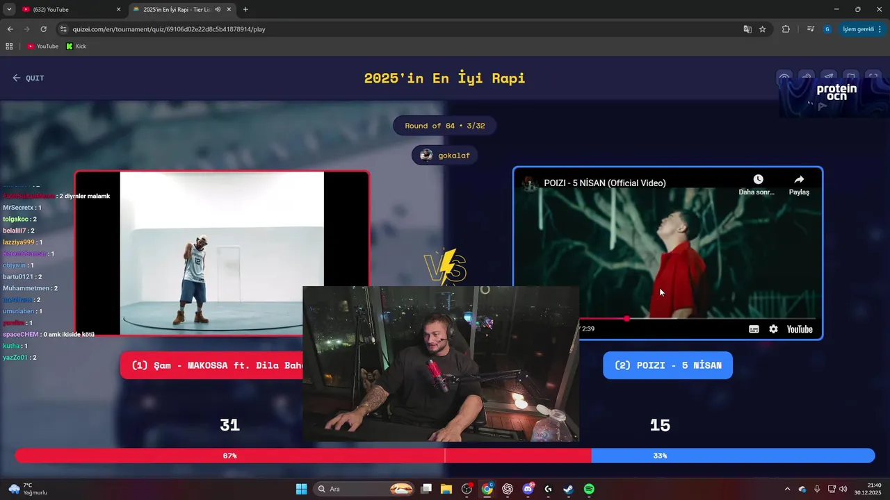
Task: Open Steam from the taskbar
Action: (568, 489)
